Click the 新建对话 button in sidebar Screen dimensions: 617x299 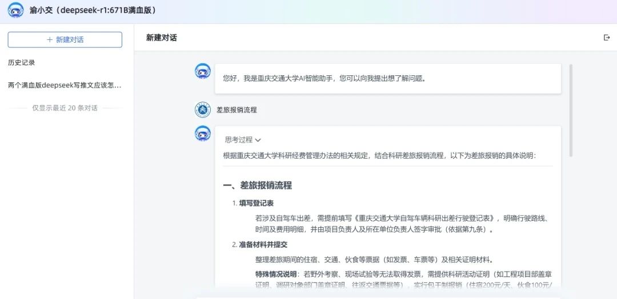65,40
